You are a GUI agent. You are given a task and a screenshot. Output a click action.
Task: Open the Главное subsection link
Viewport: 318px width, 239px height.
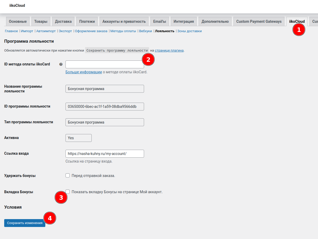click(x=11, y=31)
